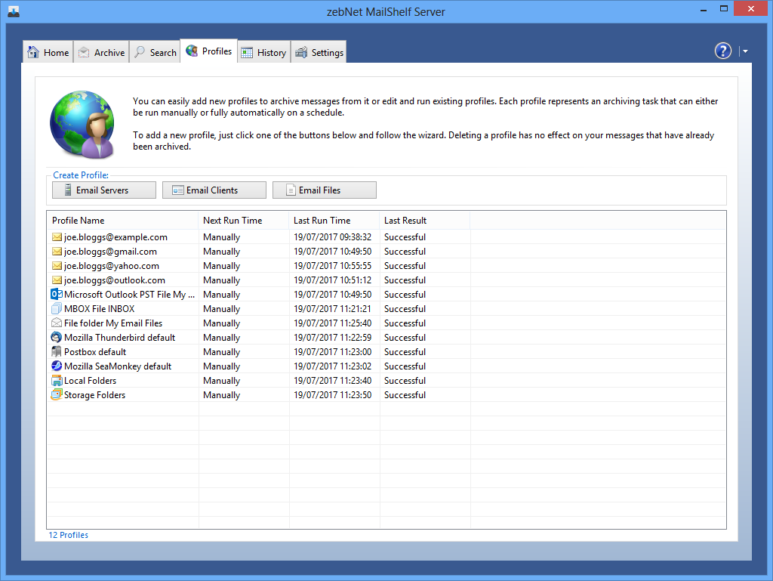Click the Mozilla SeaMonkey profile icon

(56, 366)
